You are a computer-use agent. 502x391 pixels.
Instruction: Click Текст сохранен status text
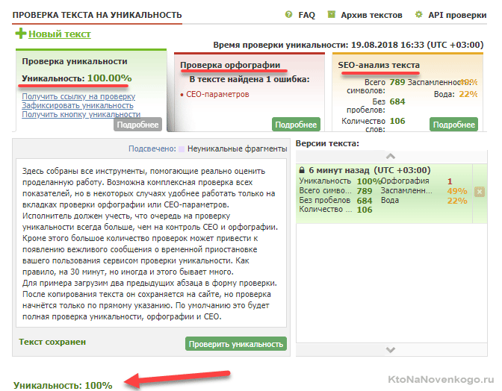52,342
